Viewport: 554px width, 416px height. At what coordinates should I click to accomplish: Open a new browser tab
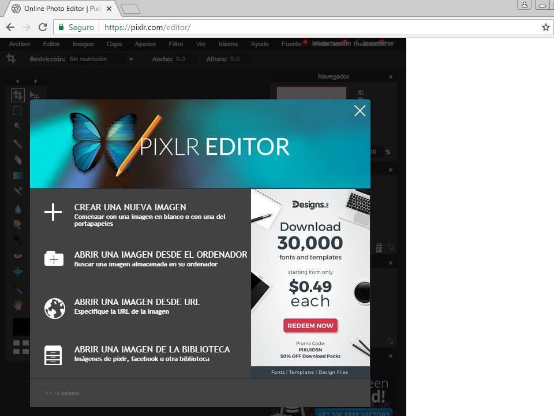[130, 9]
